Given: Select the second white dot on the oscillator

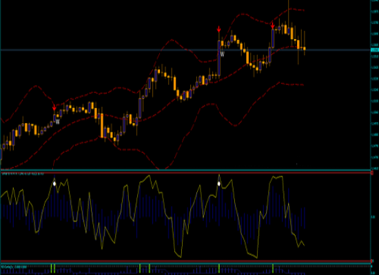Looking at the screenshot, I should [x=219, y=184].
